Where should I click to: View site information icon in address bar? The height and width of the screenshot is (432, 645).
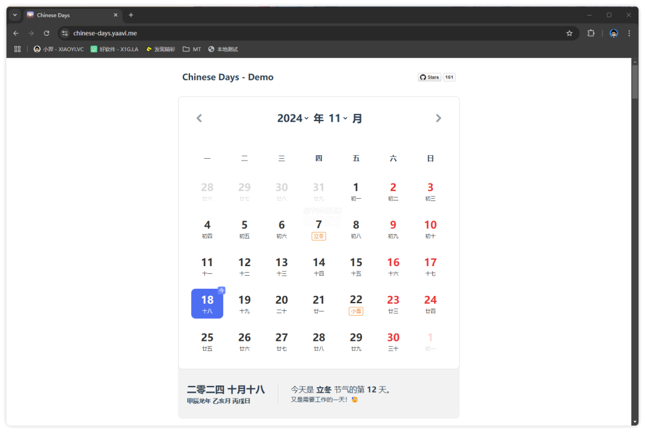(x=64, y=33)
